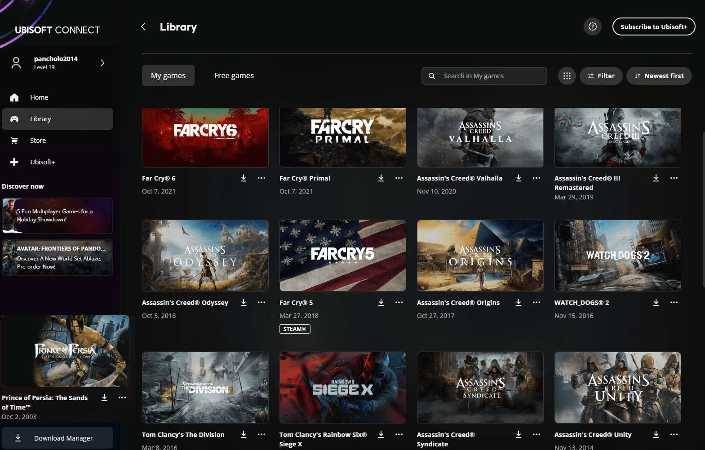Focus the Search in My games field
Screen dimensions: 705x450
484,76
